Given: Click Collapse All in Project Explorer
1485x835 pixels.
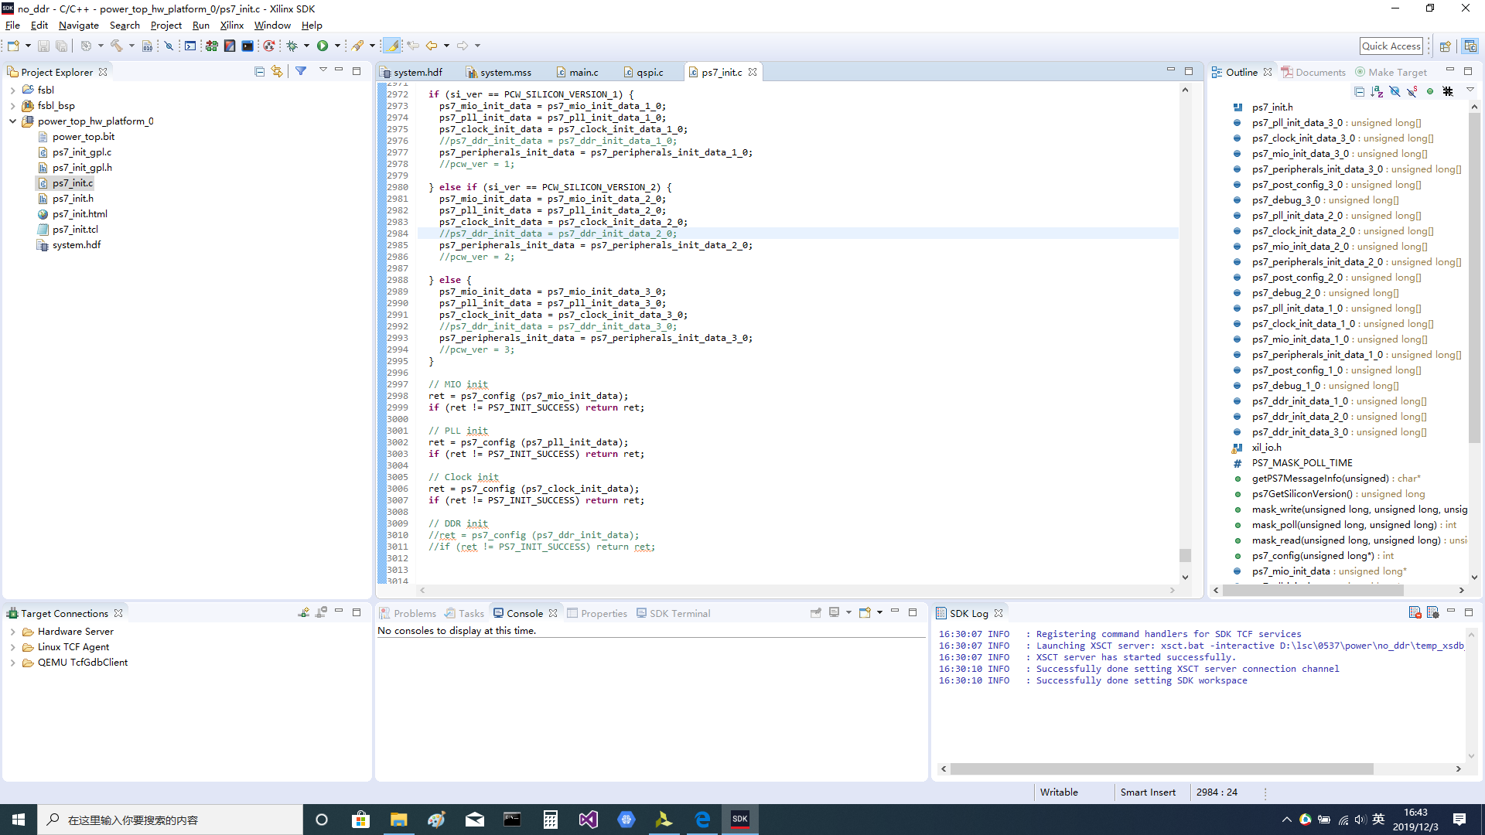Looking at the screenshot, I should coord(259,71).
